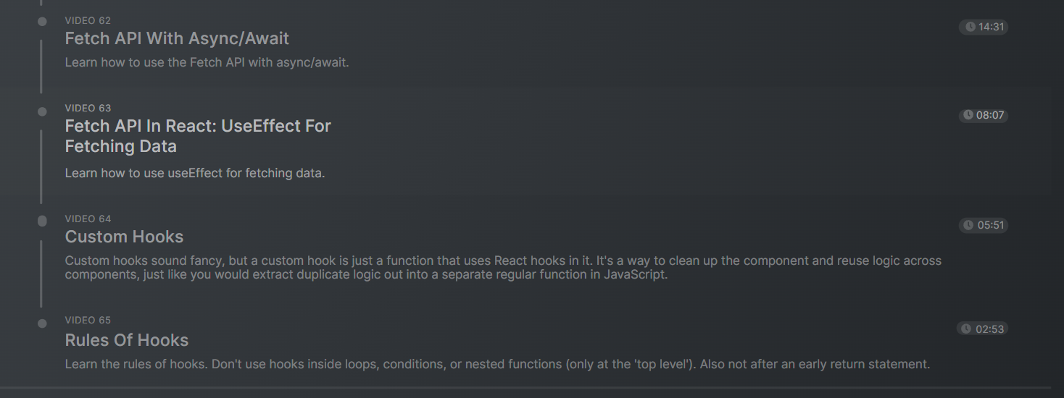Click the clock icon beside 08:07
Screen dimensions: 1064x398
click(968, 116)
